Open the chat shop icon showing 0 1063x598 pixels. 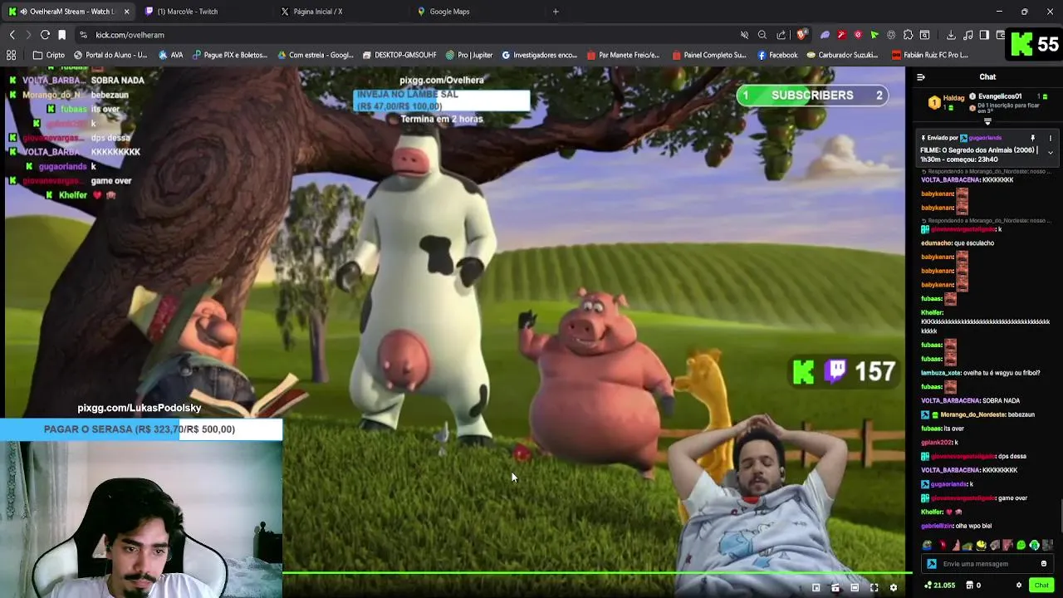click(973, 586)
